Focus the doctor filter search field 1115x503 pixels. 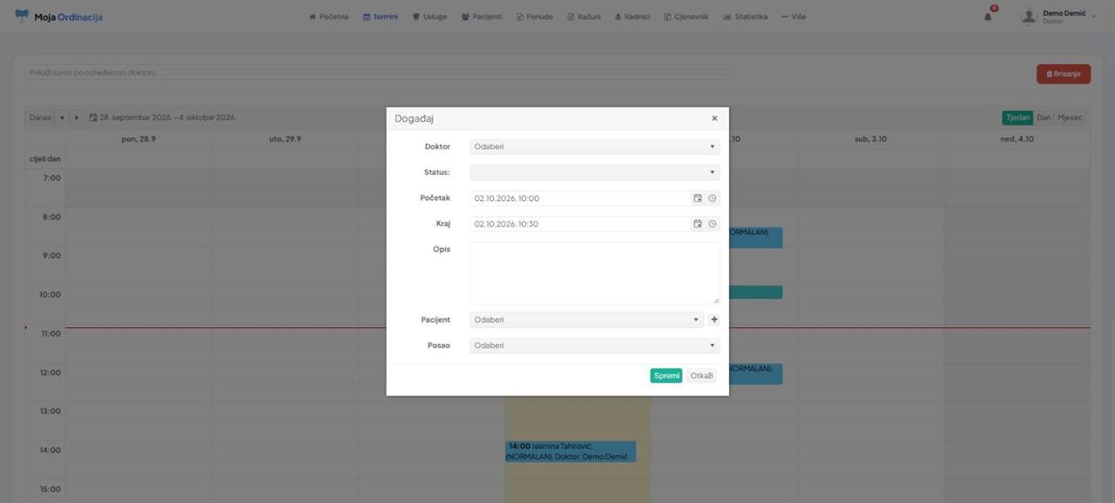[377, 72]
